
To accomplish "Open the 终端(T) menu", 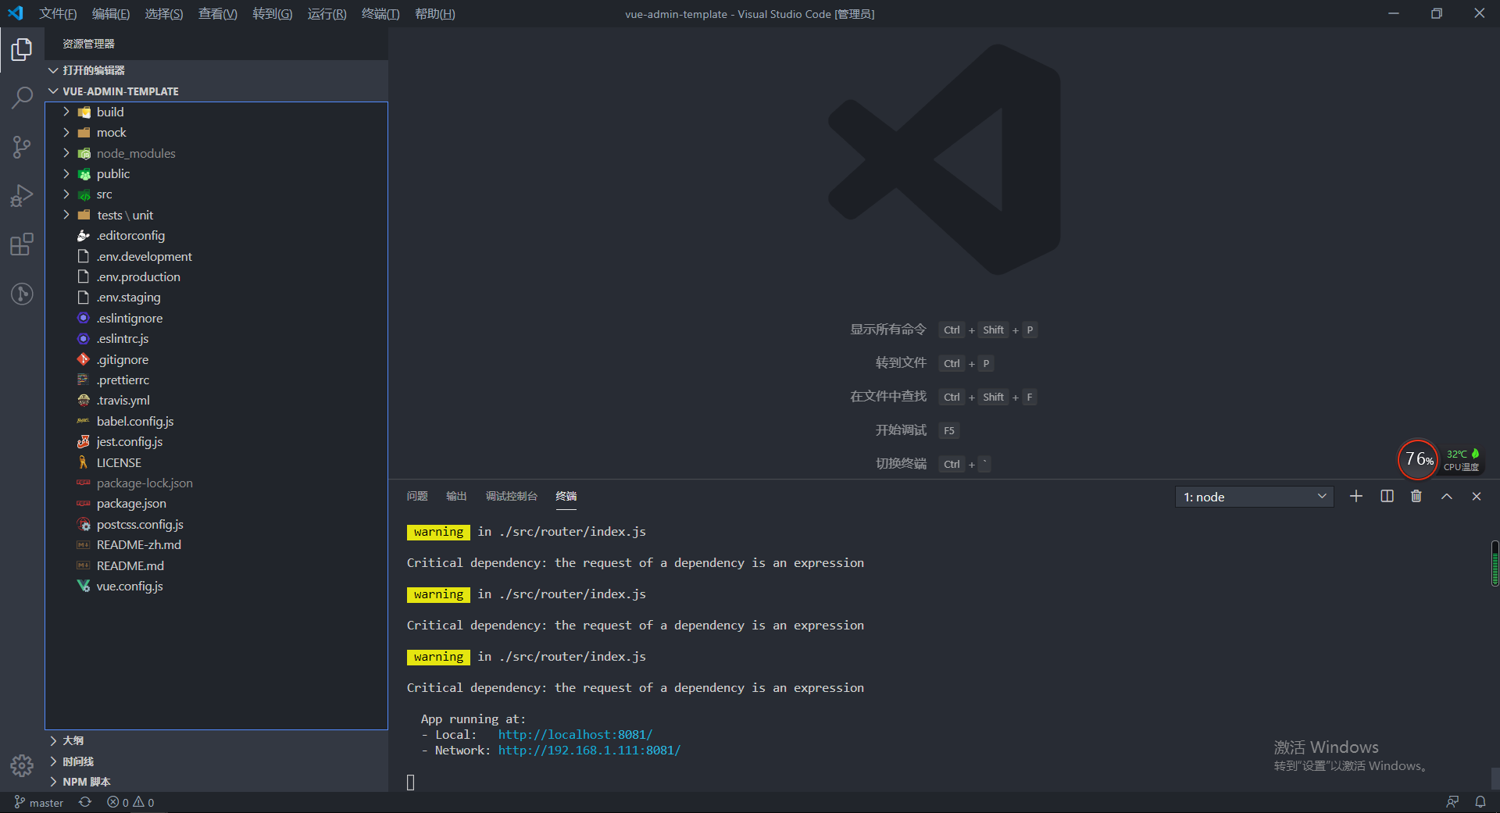I will tap(380, 14).
